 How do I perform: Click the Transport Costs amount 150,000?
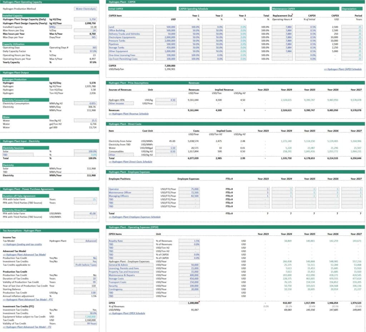[189, 282]
